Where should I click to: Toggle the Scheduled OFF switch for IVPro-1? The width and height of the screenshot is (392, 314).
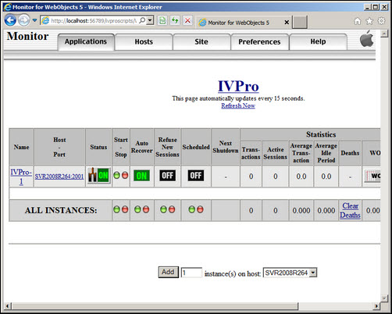(x=196, y=176)
